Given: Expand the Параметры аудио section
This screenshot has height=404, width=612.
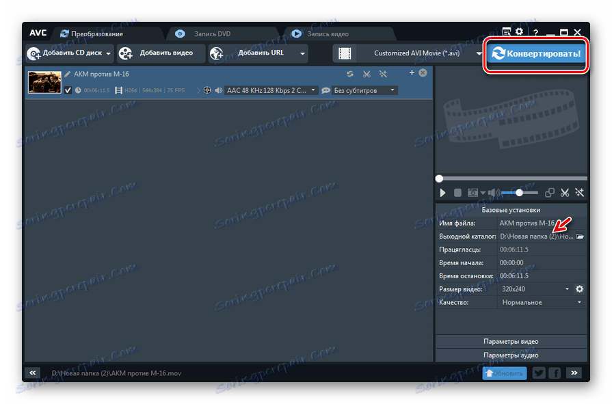Looking at the screenshot, I should [511, 355].
